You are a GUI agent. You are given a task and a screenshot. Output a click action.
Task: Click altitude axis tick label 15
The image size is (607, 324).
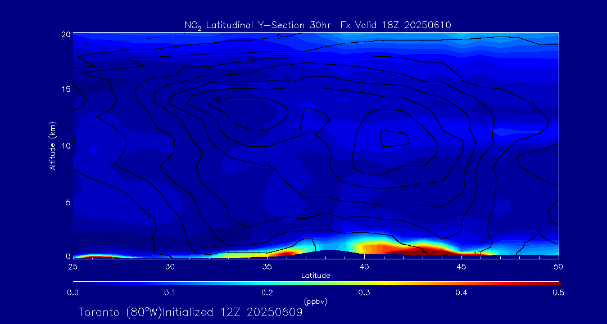click(x=66, y=89)
